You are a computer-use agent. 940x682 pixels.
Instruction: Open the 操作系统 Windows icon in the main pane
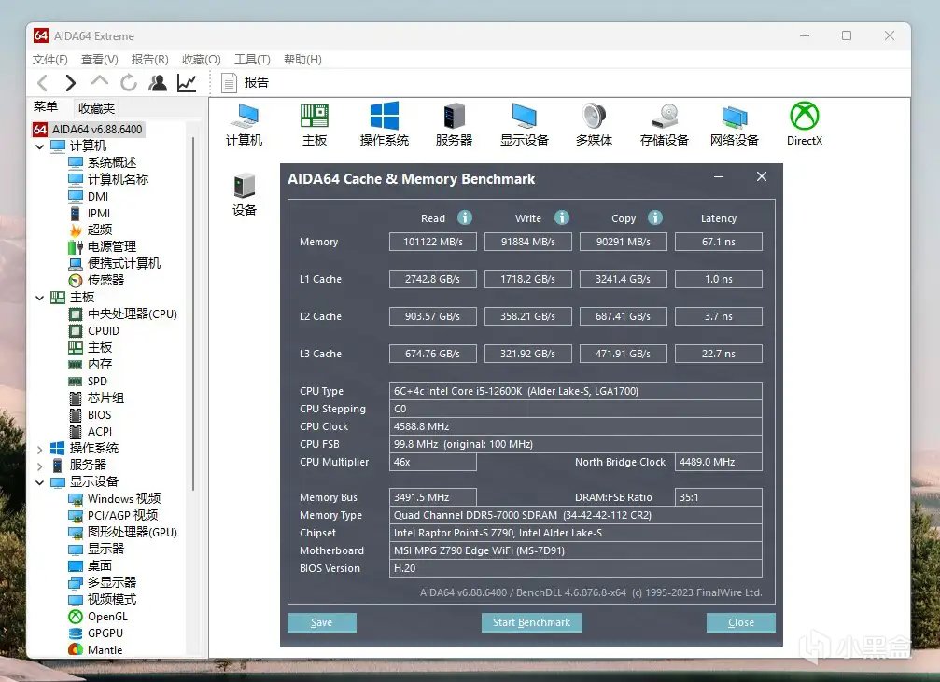point(385,124)
